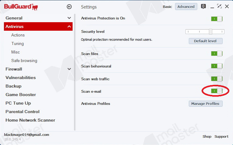Open Game Booster settings

tap(21, 95)
